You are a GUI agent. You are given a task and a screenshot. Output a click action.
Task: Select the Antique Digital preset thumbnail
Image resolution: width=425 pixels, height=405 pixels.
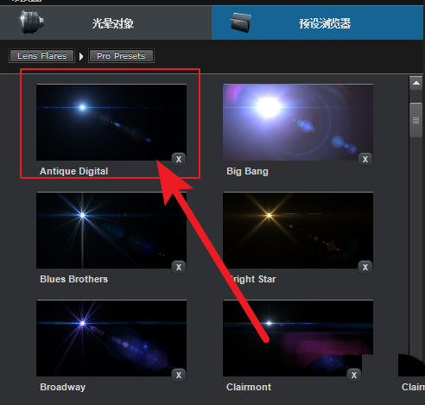111,123
